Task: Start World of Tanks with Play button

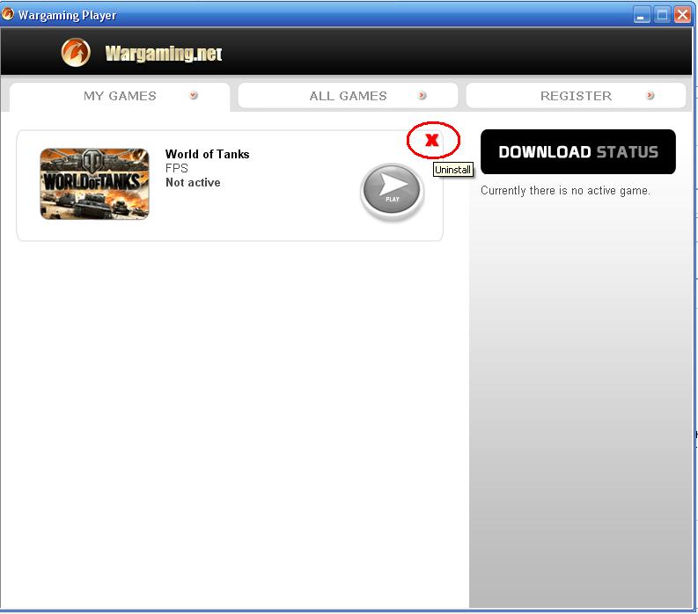Action: click(x=392, y=191)
